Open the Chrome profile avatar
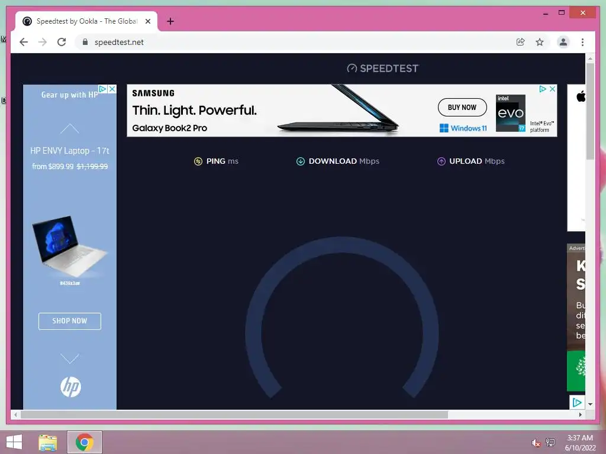Screen dimensions: 606x454 [x=563, y=42]
